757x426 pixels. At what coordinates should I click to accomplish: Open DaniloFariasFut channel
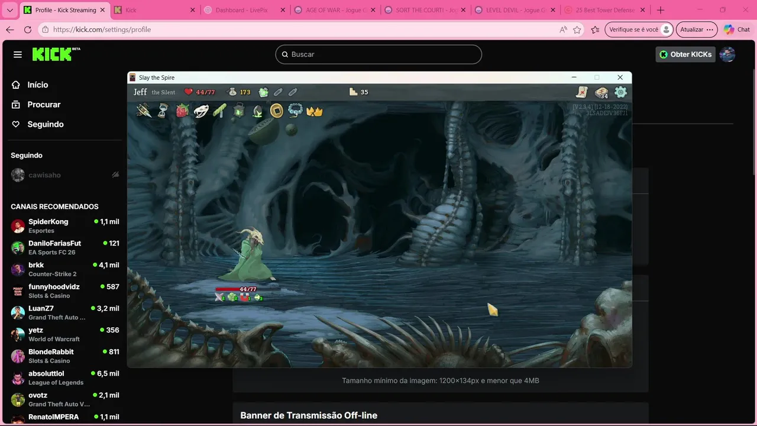(x=64, y=247)
